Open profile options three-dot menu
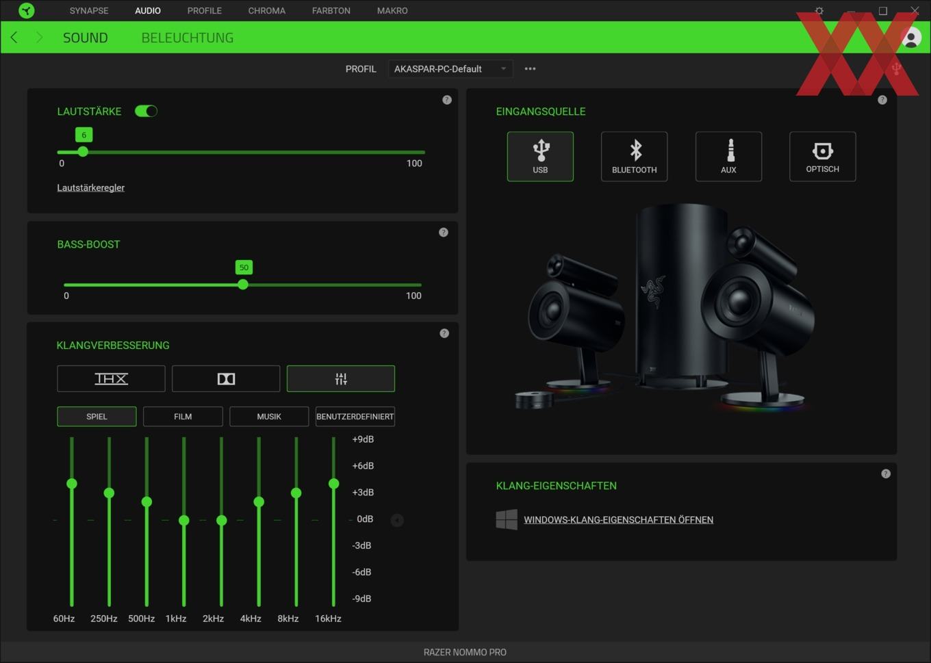931x663 pixels. (530, 68)
